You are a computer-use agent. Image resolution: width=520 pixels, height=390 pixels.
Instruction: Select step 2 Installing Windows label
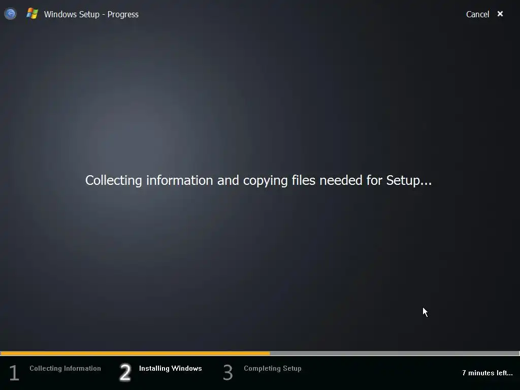pyautogui.click(x=171, y=369)
